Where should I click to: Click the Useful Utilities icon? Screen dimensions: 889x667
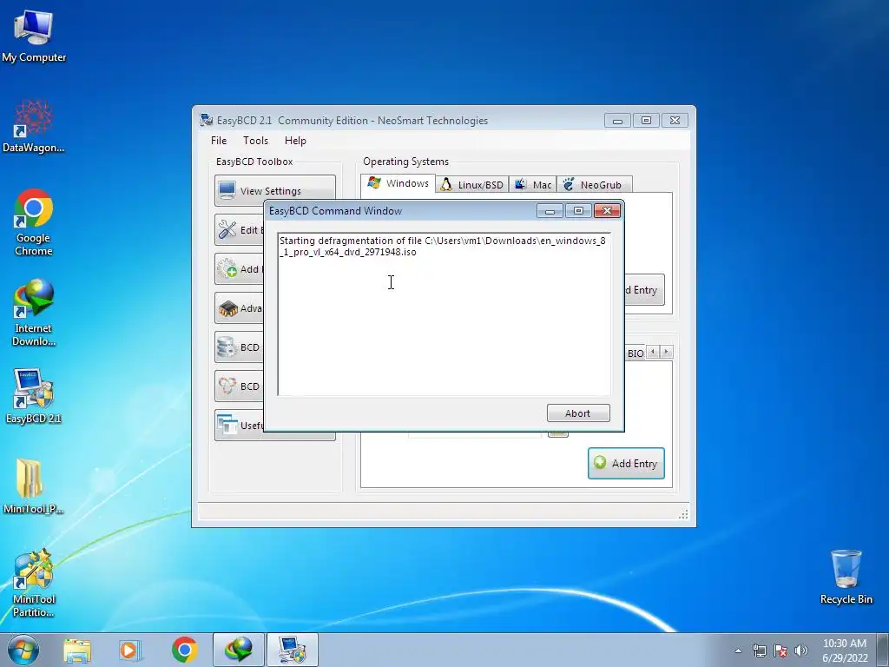pos(227,426)
